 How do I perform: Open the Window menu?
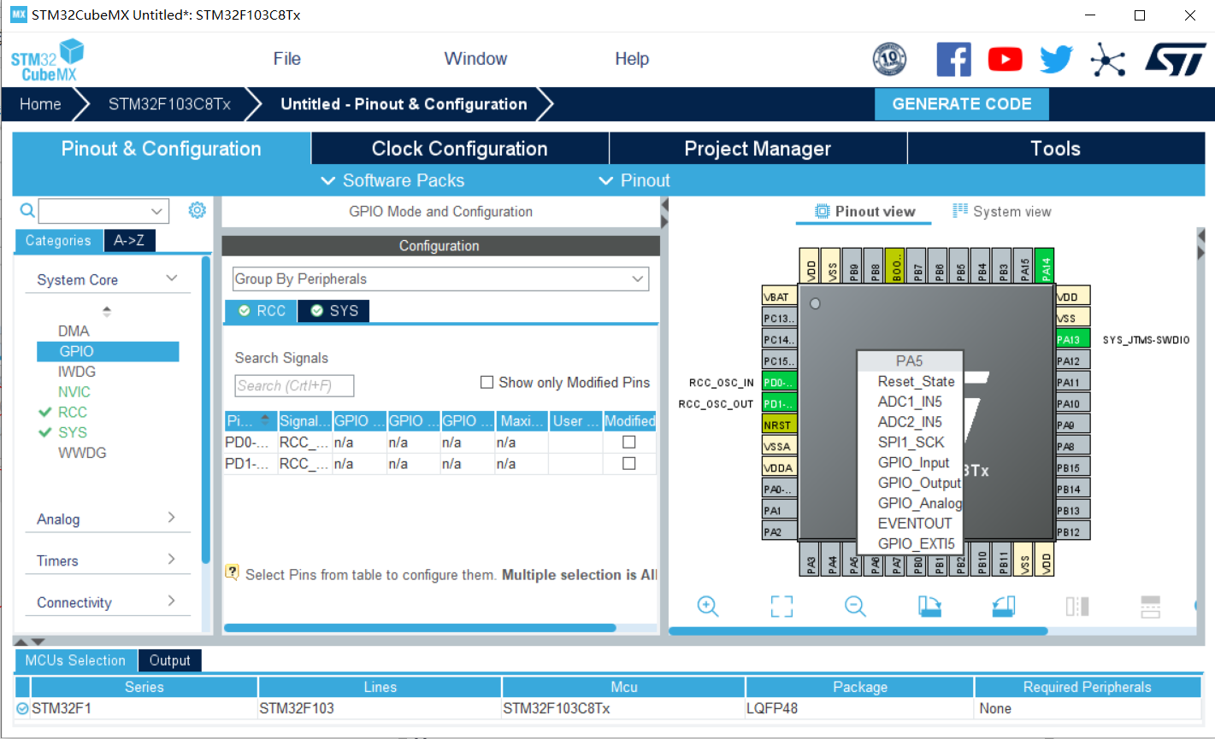[x=475, y=59]
